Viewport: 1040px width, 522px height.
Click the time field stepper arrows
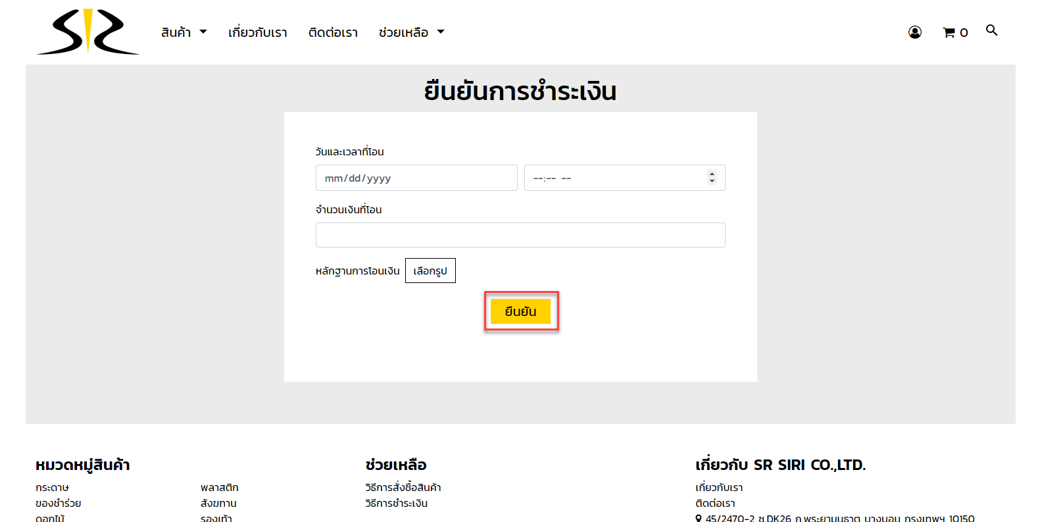click(x=712, y=178)
